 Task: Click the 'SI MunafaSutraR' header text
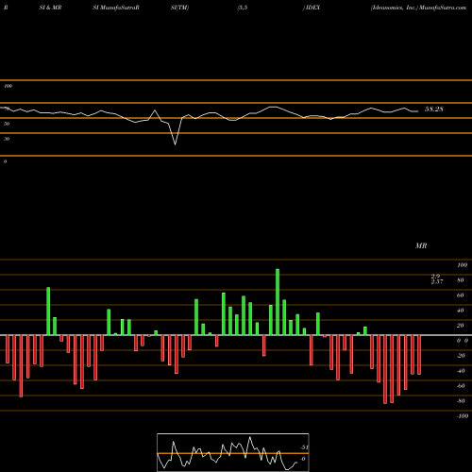[x=116, y=8]
